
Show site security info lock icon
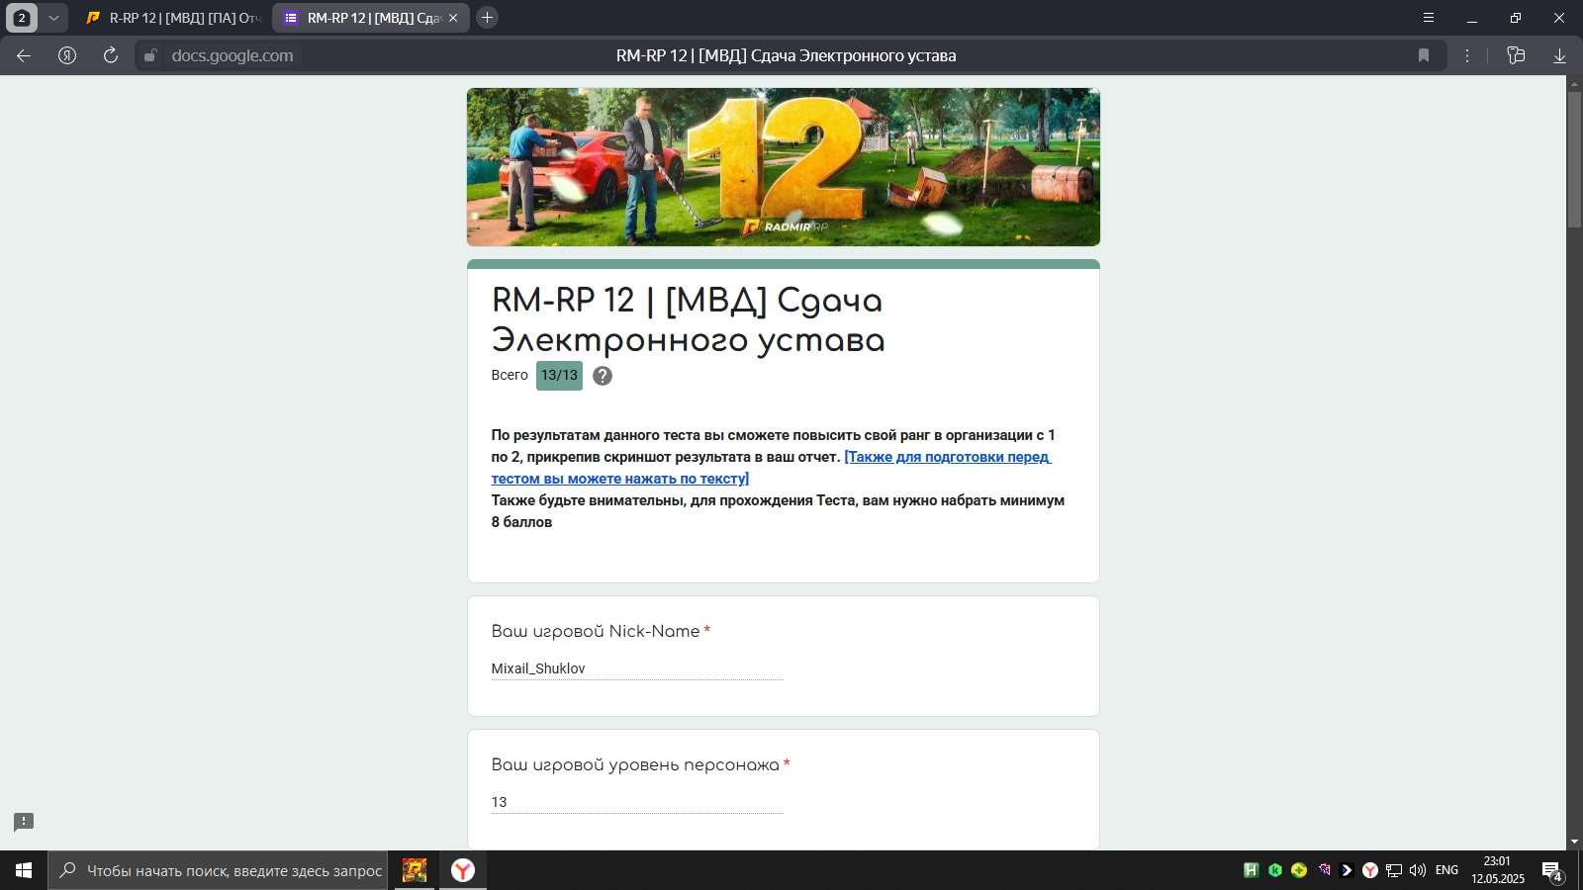(x=150, y=55)
